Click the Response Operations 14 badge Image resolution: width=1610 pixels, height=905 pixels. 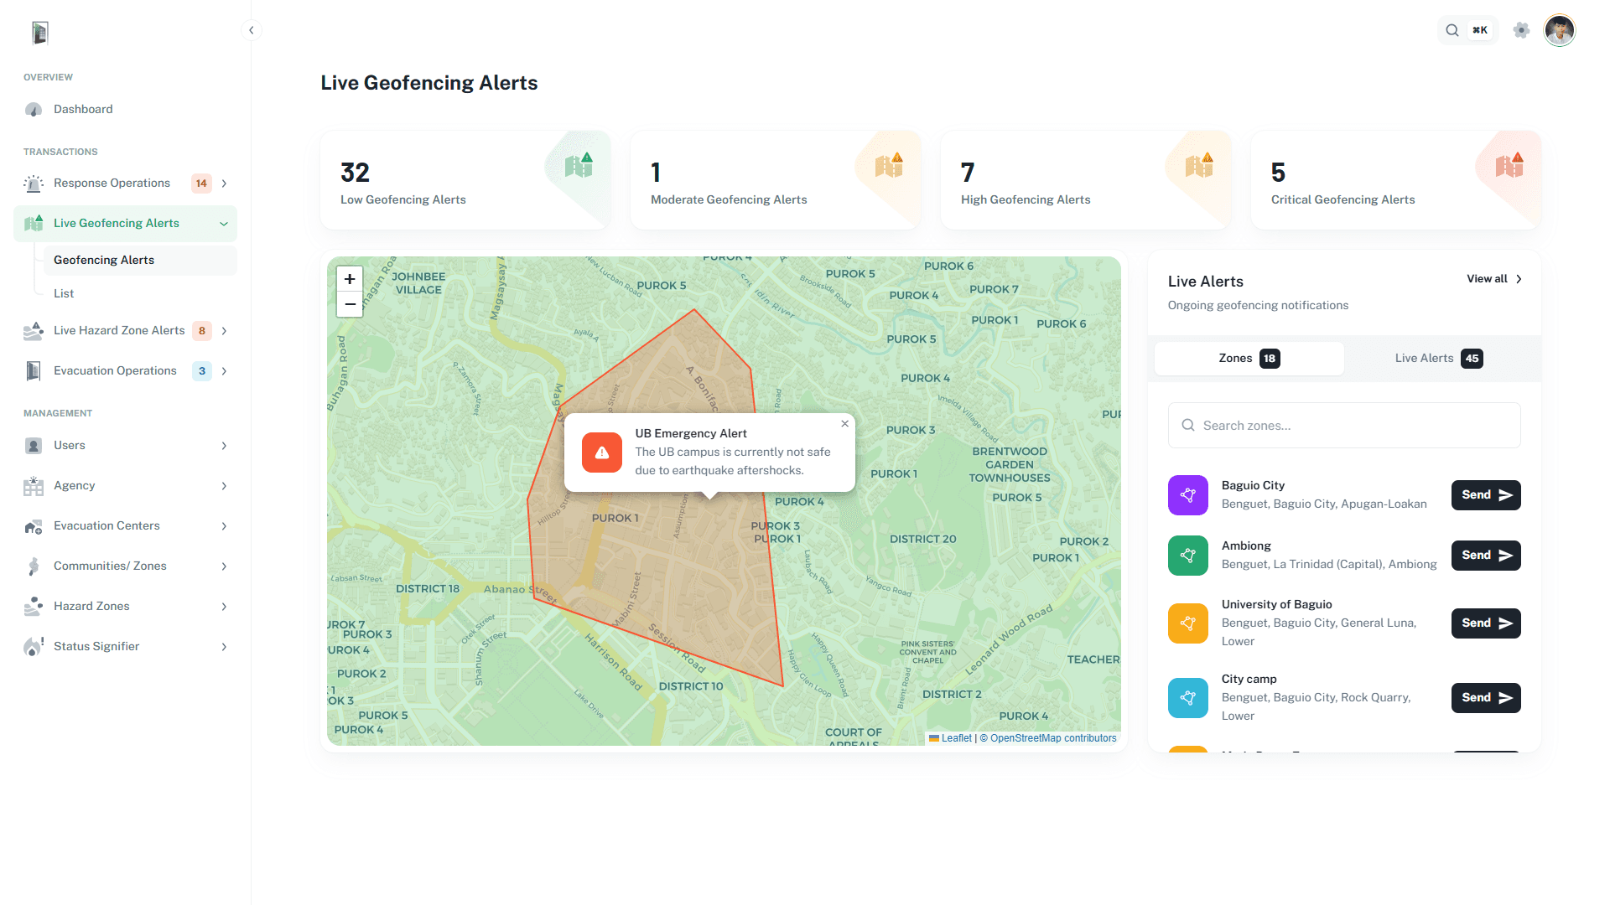[201, 184]
